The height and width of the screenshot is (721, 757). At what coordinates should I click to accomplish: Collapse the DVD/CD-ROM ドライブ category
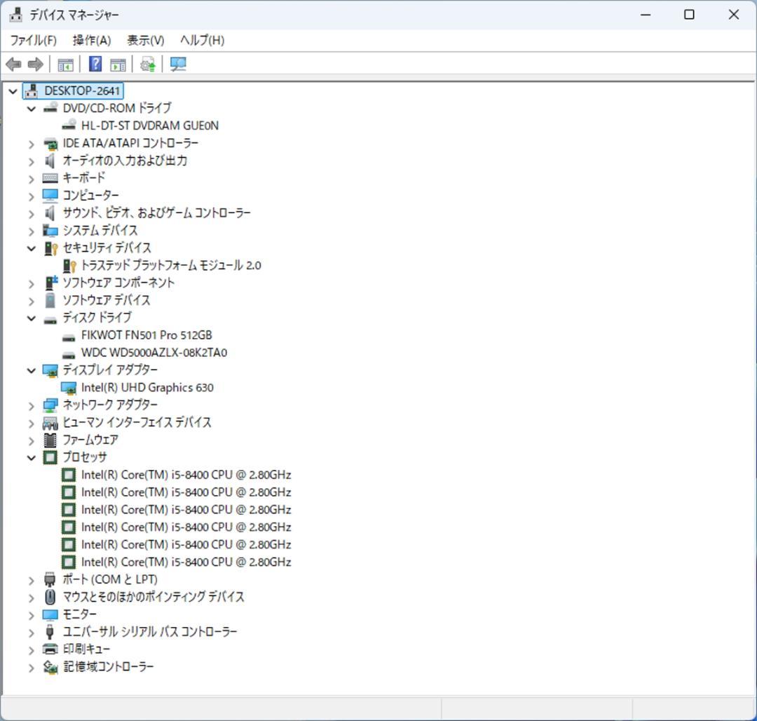(31, 108)
